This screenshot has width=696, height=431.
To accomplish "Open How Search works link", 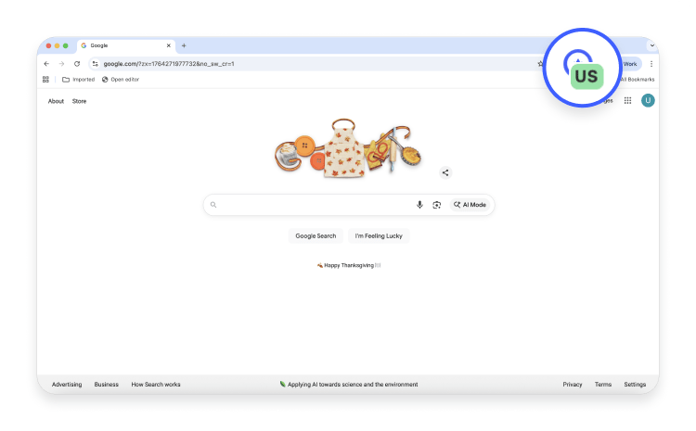I will point(156,385).
